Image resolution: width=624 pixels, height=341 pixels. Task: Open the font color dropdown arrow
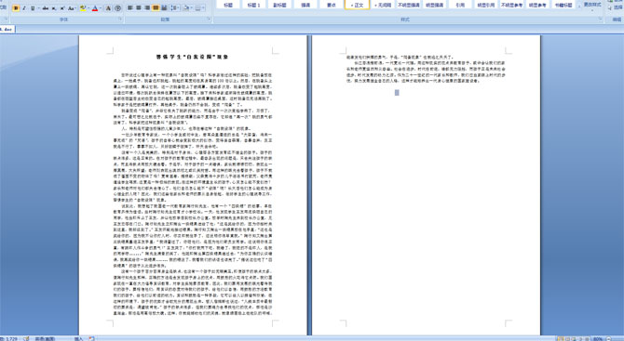(101, 8)
